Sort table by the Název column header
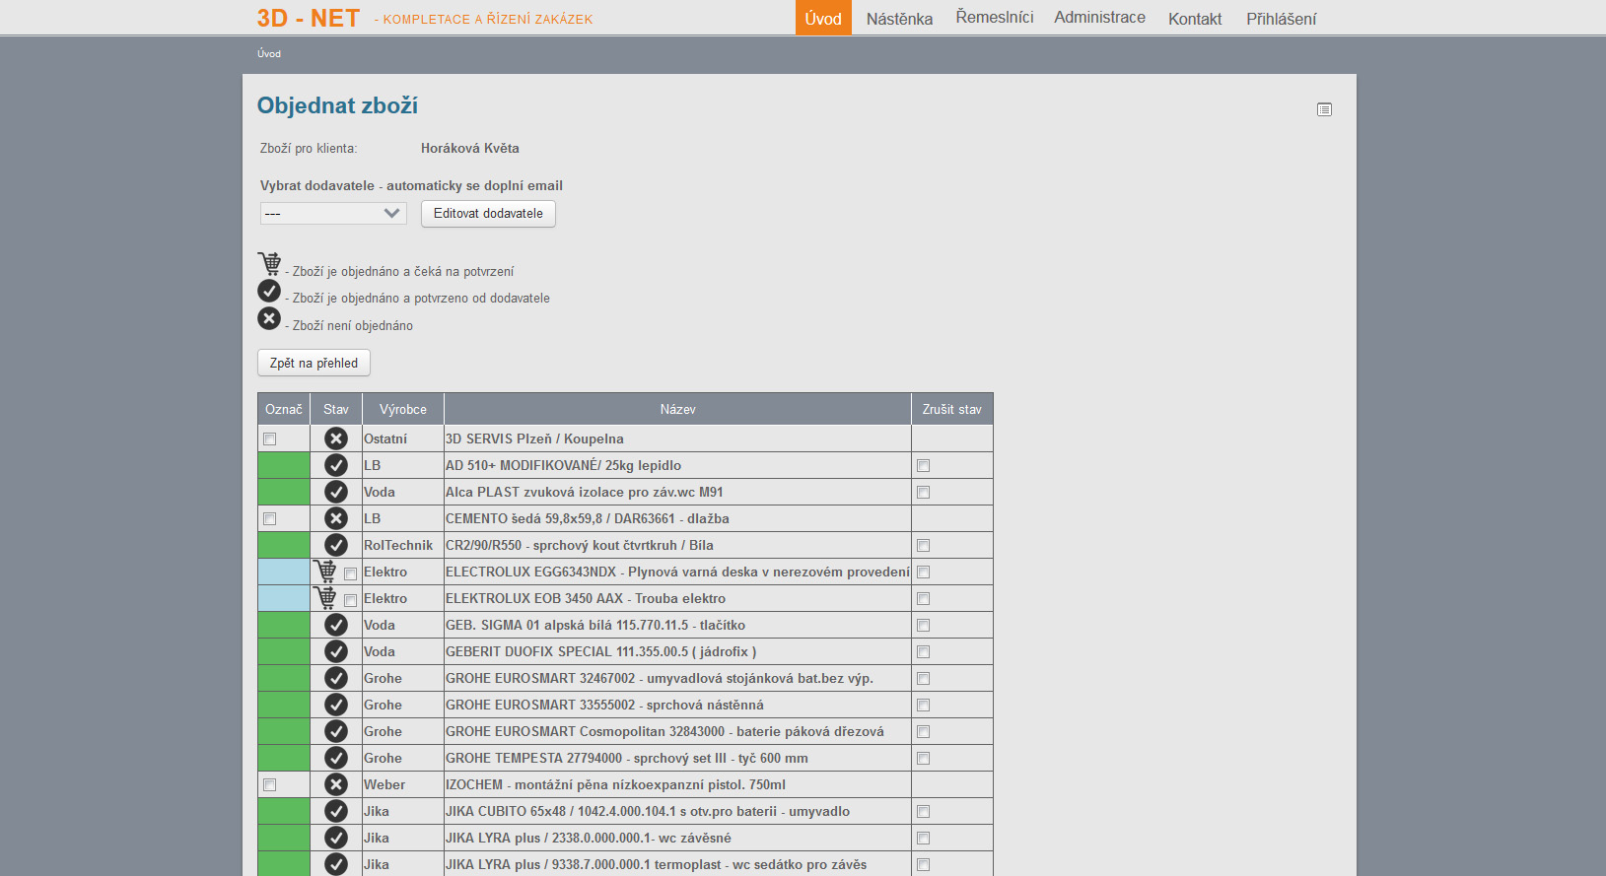This screenshot has height=876, width=1606. (x=677, y=409)
